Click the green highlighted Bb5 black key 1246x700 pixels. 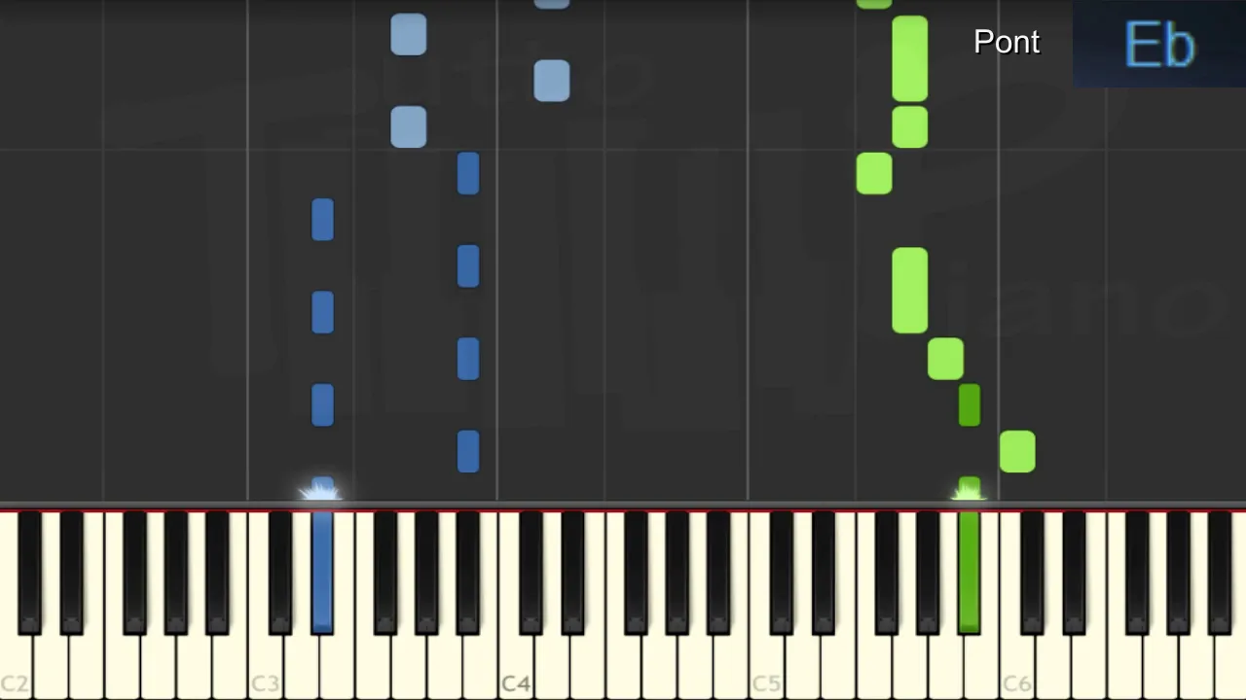coord(969,573)
